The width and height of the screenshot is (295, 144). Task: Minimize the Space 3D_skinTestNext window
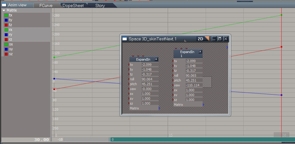tap(214, 39)
